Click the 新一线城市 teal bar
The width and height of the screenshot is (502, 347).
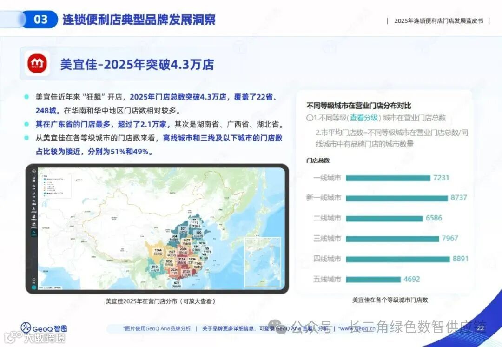[x=396, y=198]
